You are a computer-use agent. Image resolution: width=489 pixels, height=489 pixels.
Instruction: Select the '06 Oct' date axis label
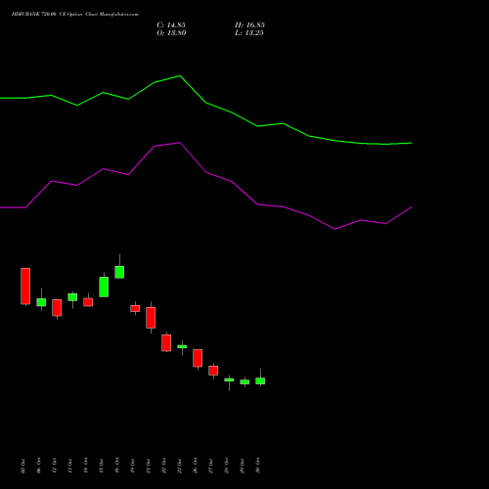tap(38, 466)
